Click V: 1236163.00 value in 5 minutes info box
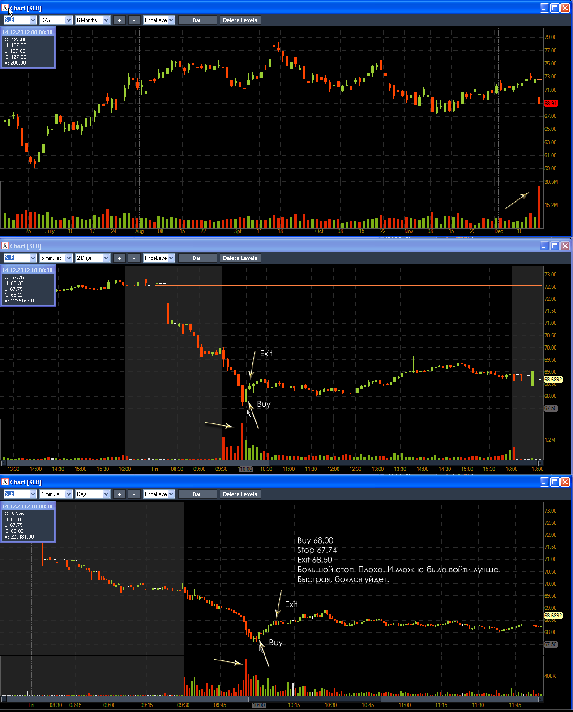Image resolution: width=573 pixels, height=712 pixels. pos(21,301)
